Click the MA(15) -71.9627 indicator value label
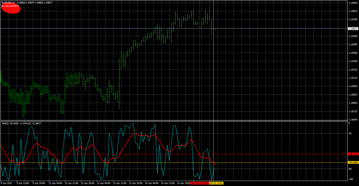This screenshot has height=186, width=359. 32,123
